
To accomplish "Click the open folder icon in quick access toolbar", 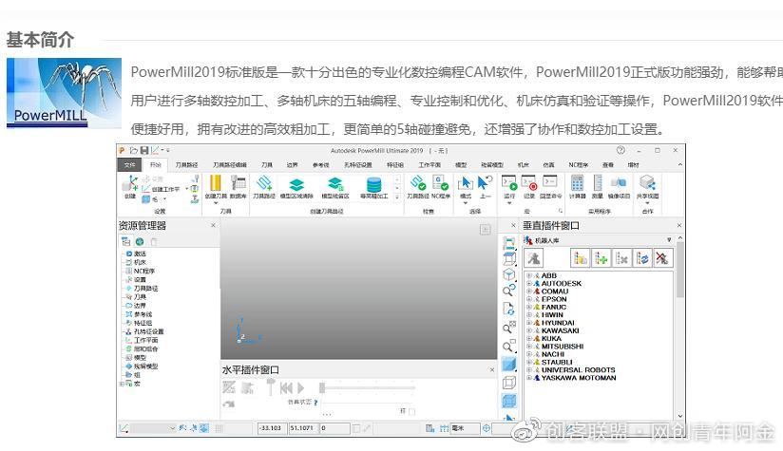I will coord(134,150).
